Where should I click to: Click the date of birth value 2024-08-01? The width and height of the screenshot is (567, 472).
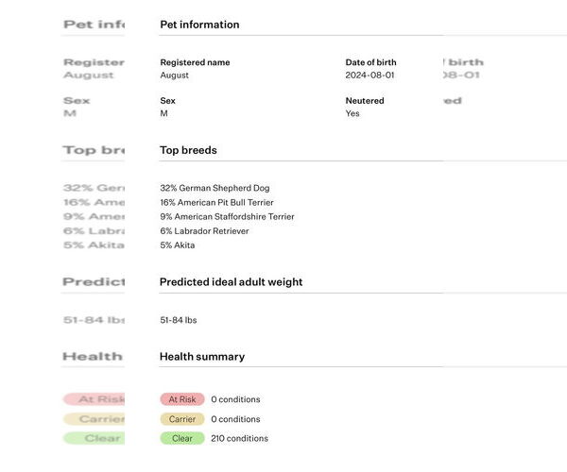click(369, 76)
